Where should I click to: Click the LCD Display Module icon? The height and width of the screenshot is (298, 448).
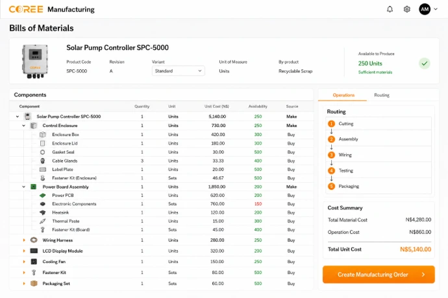[x=34, y=251]
